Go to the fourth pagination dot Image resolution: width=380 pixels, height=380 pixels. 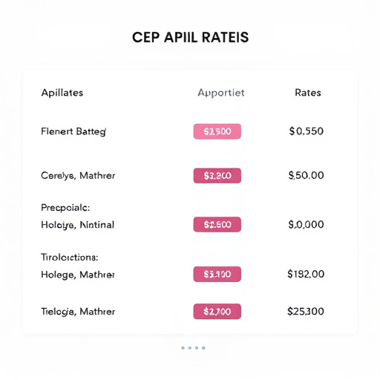pos(203,348)
